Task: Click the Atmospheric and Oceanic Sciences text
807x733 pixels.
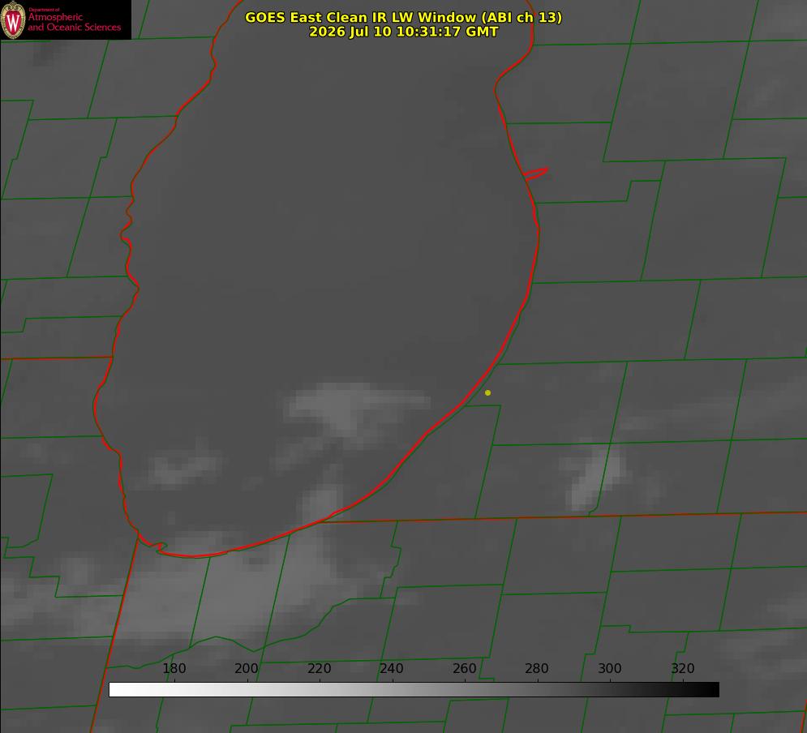Action: [x=74, y=22]
